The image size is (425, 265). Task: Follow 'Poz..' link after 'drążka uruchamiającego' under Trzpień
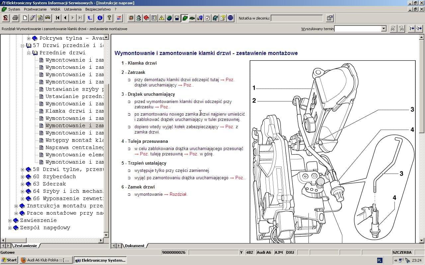[x=240, y=178]
